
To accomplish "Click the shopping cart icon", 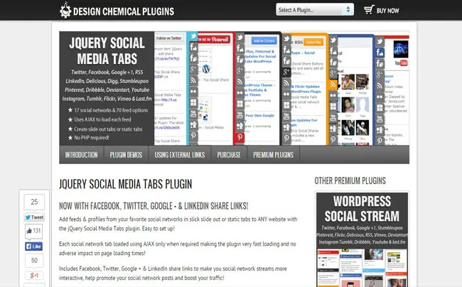I will (x=369, y=10).
